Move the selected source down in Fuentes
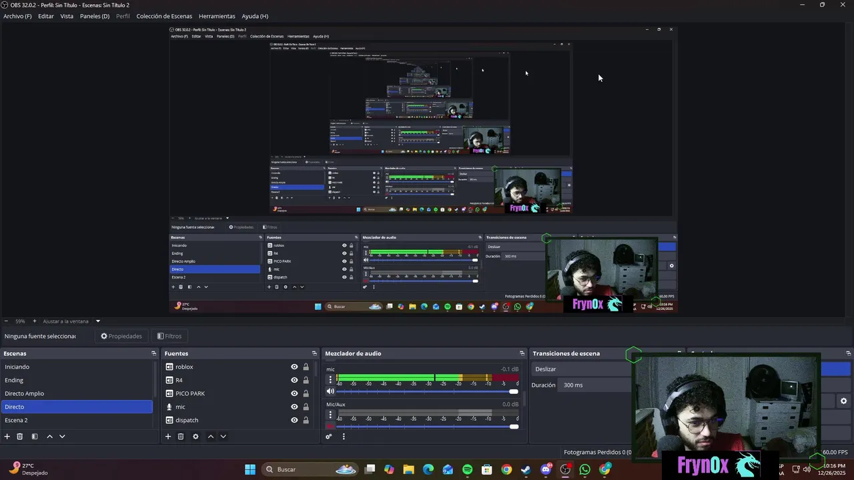Image resolution: width=854 pixels, height=480 pixels. click(224, 437)
